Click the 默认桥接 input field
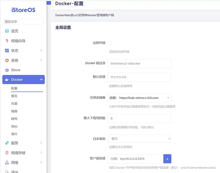Image resolution: width=220 pixels, height=173 pixels. [x=139, y=77]
